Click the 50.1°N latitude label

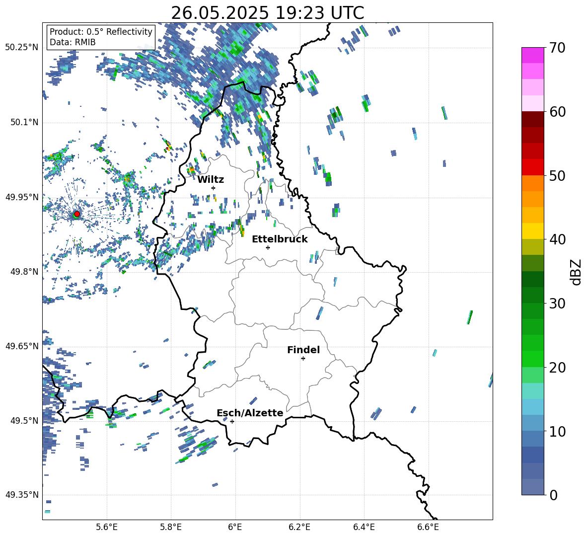24,123
